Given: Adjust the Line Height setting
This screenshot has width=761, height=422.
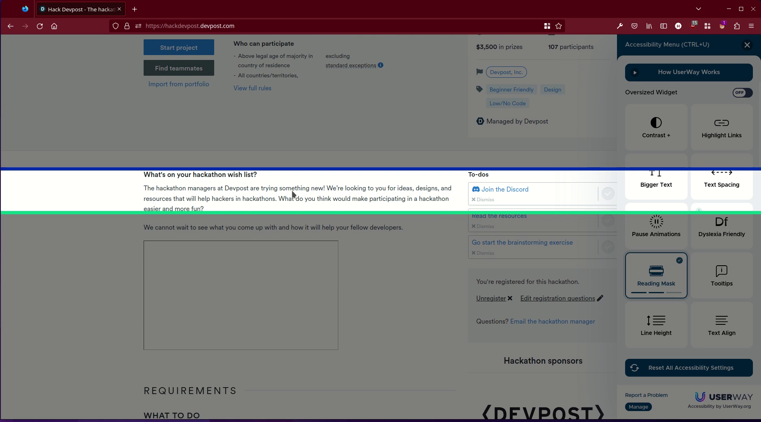Looking at the screenshot, I should [656, 324].
